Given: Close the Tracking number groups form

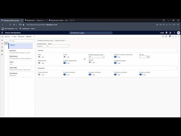Looking at the screenshot, I should pos(179,36).
